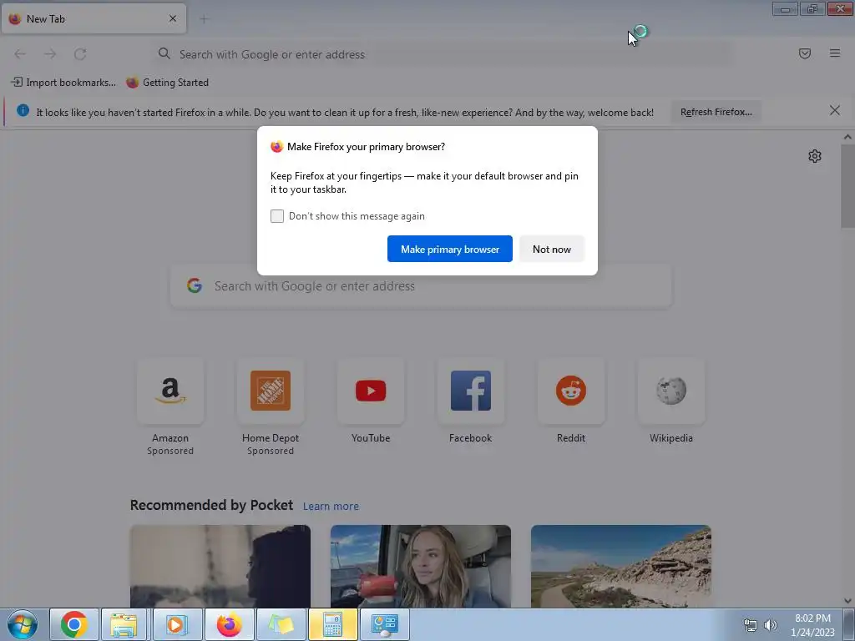Viewport: 855px width, 641px height.
Task: Click Learn more link beside Pocket heading
Action: pyautogui.click(x=331, y=507)
